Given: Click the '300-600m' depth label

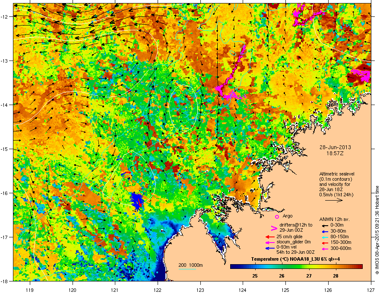Looking at the screenshot, I should tap(341, 249).
